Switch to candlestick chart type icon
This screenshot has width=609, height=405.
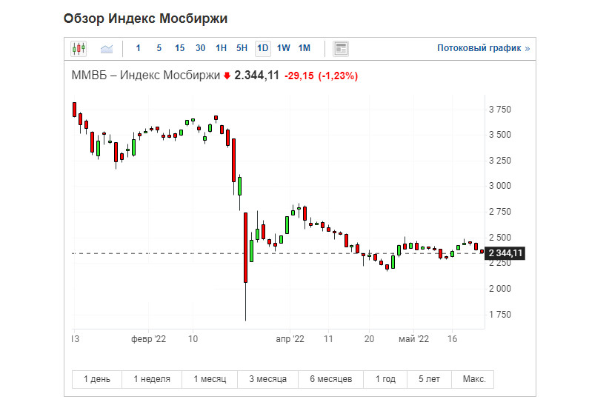(x=79, y=49)
